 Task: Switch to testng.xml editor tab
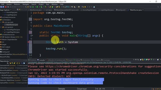121,10
